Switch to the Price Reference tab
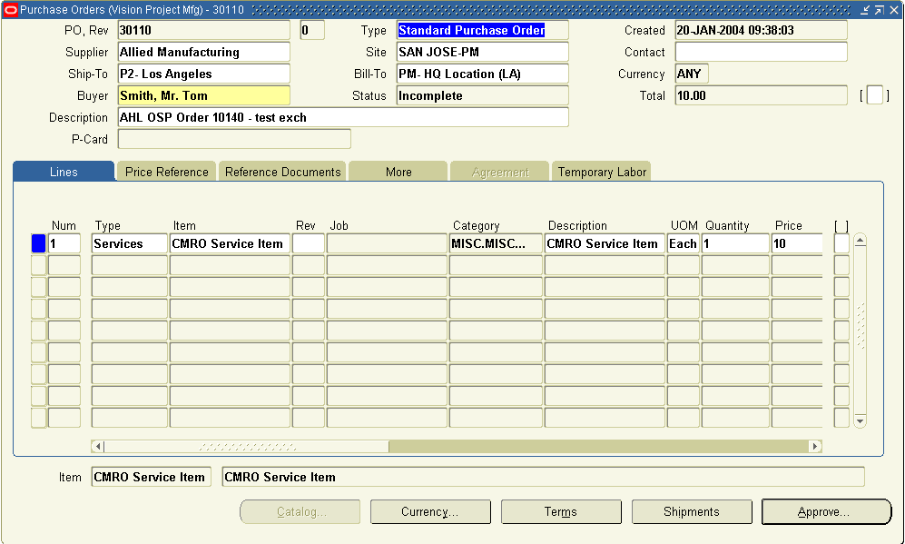The height and width of the screenshot is (544, 905). [x=166, y=172]
